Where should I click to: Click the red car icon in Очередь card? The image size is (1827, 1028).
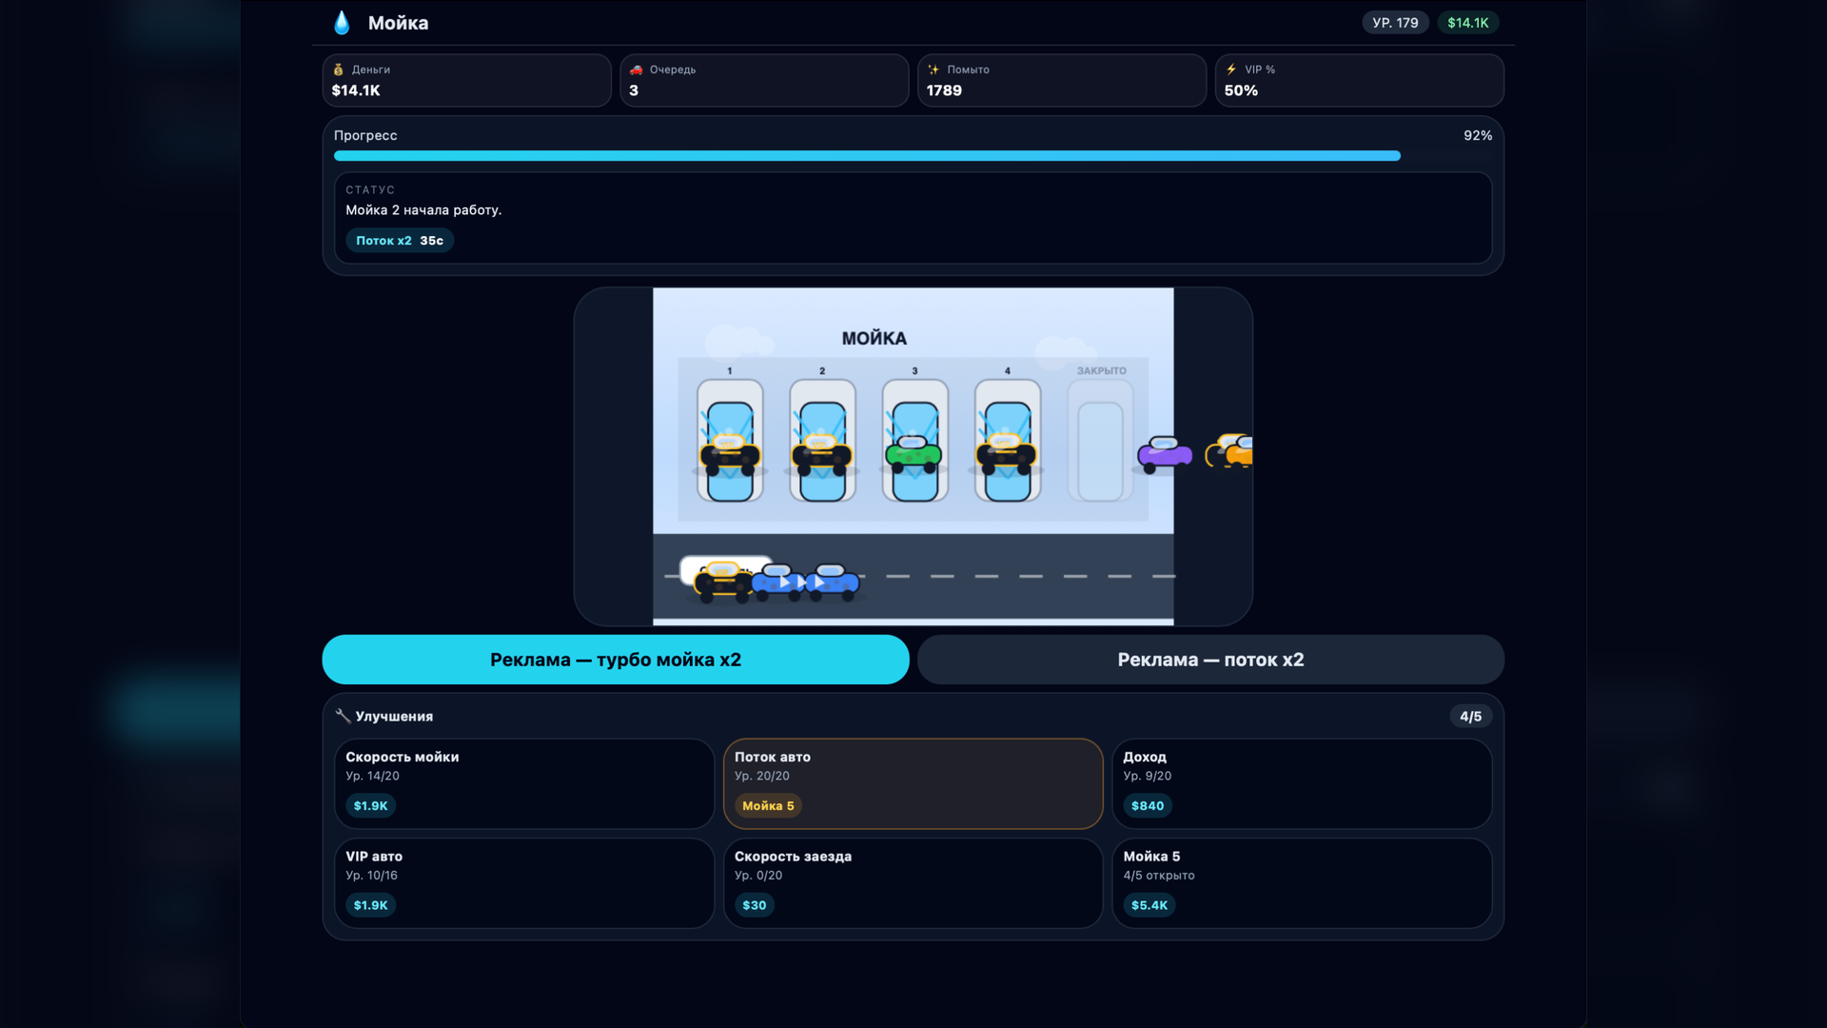tap(637, 69)
